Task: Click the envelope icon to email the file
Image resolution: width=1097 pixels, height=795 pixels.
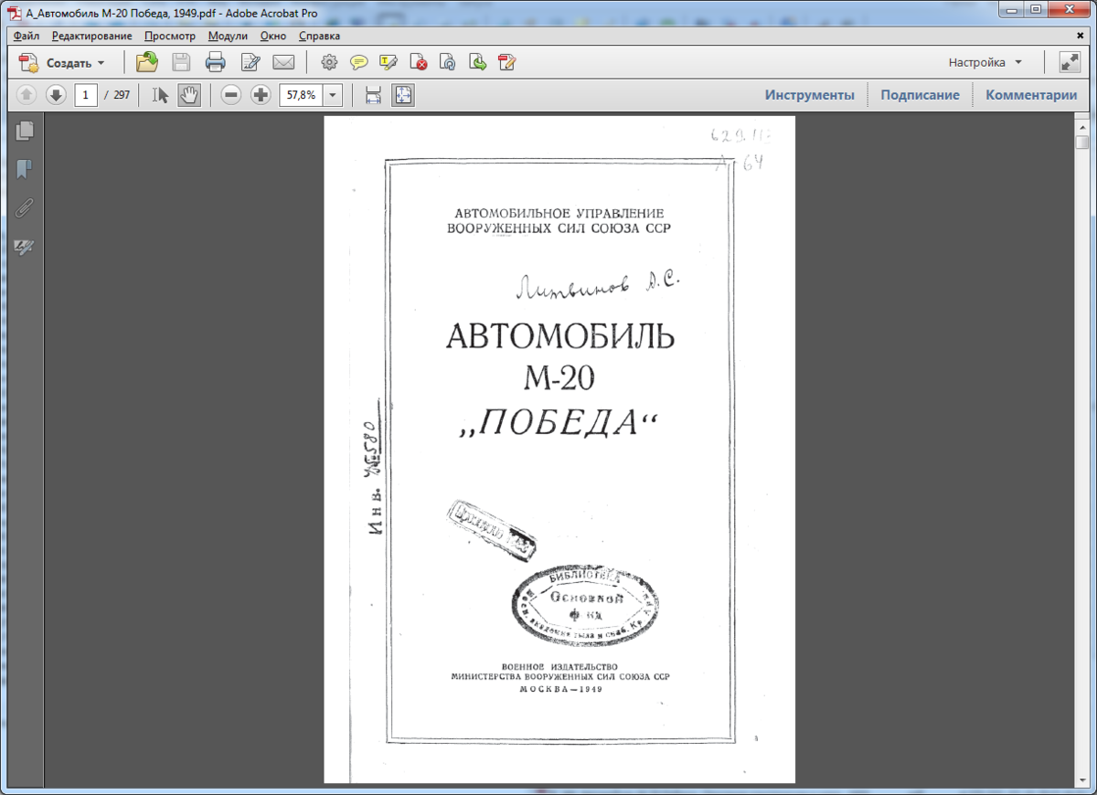Action: coord(283,62)
